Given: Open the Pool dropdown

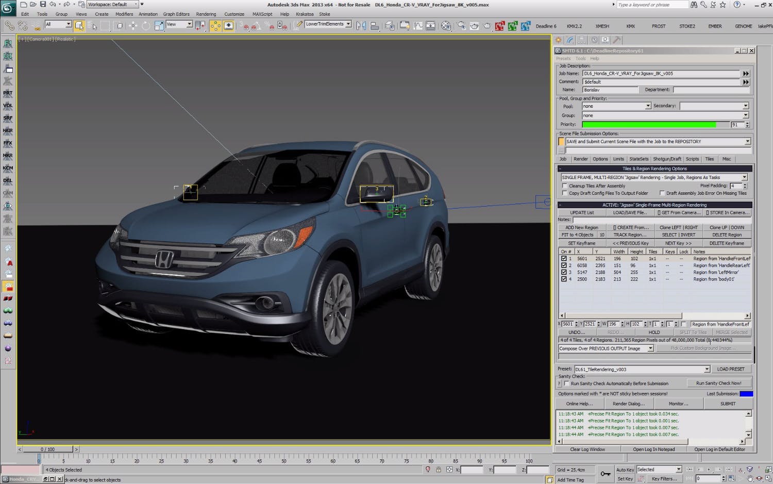Looking at the screenshot, I should click(616, 106).
